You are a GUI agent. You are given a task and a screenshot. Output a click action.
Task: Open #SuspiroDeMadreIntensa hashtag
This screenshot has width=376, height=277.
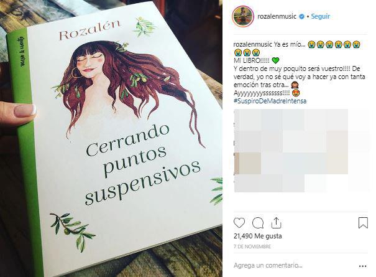pos(270,101)
